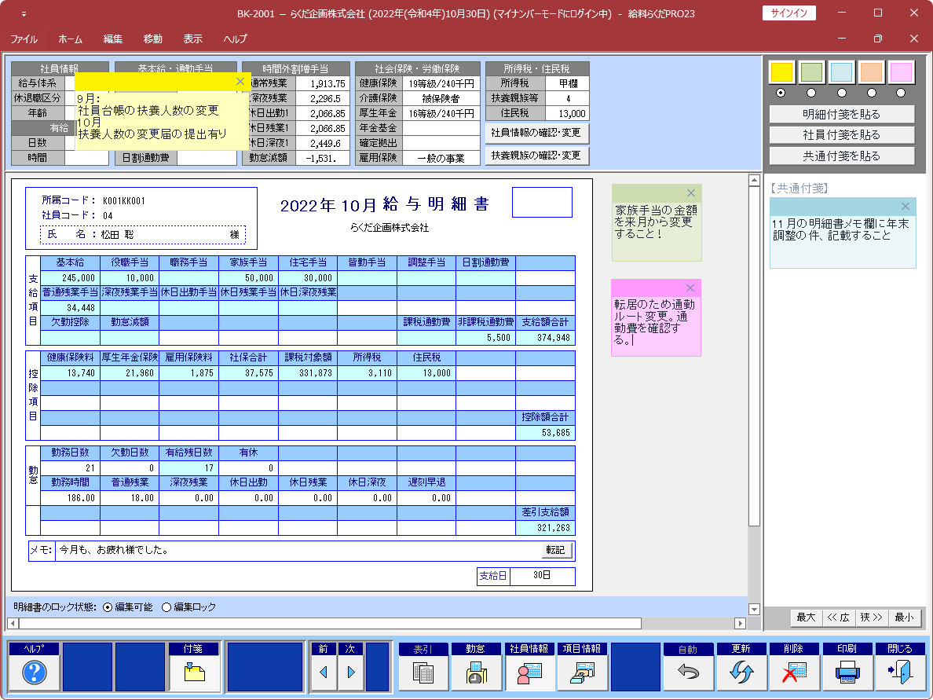This screenshot has height=700, width=933.
Task: Click the 転記 button beside memo
Action: 556,550
